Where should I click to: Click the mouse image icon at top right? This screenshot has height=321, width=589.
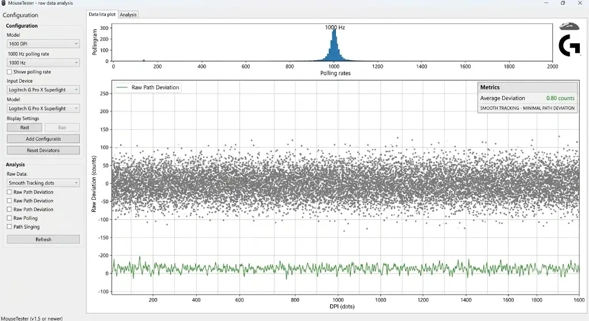pyautogui.click(x=569, y=26)
